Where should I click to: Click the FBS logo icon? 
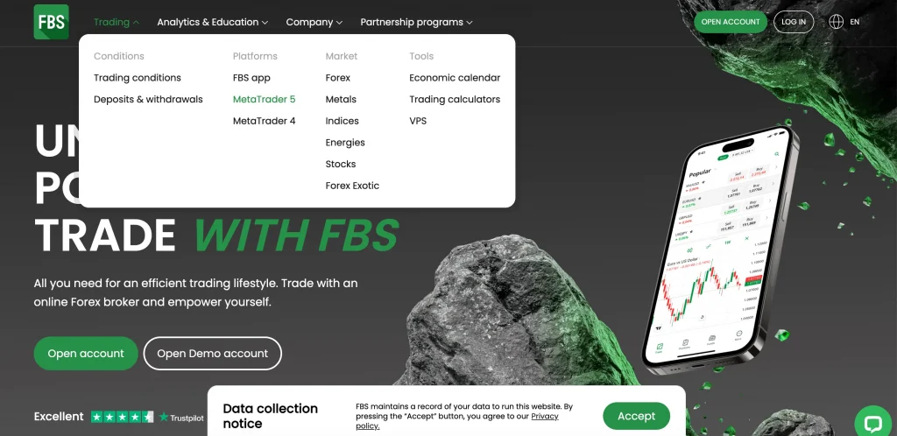coord(51,22)
